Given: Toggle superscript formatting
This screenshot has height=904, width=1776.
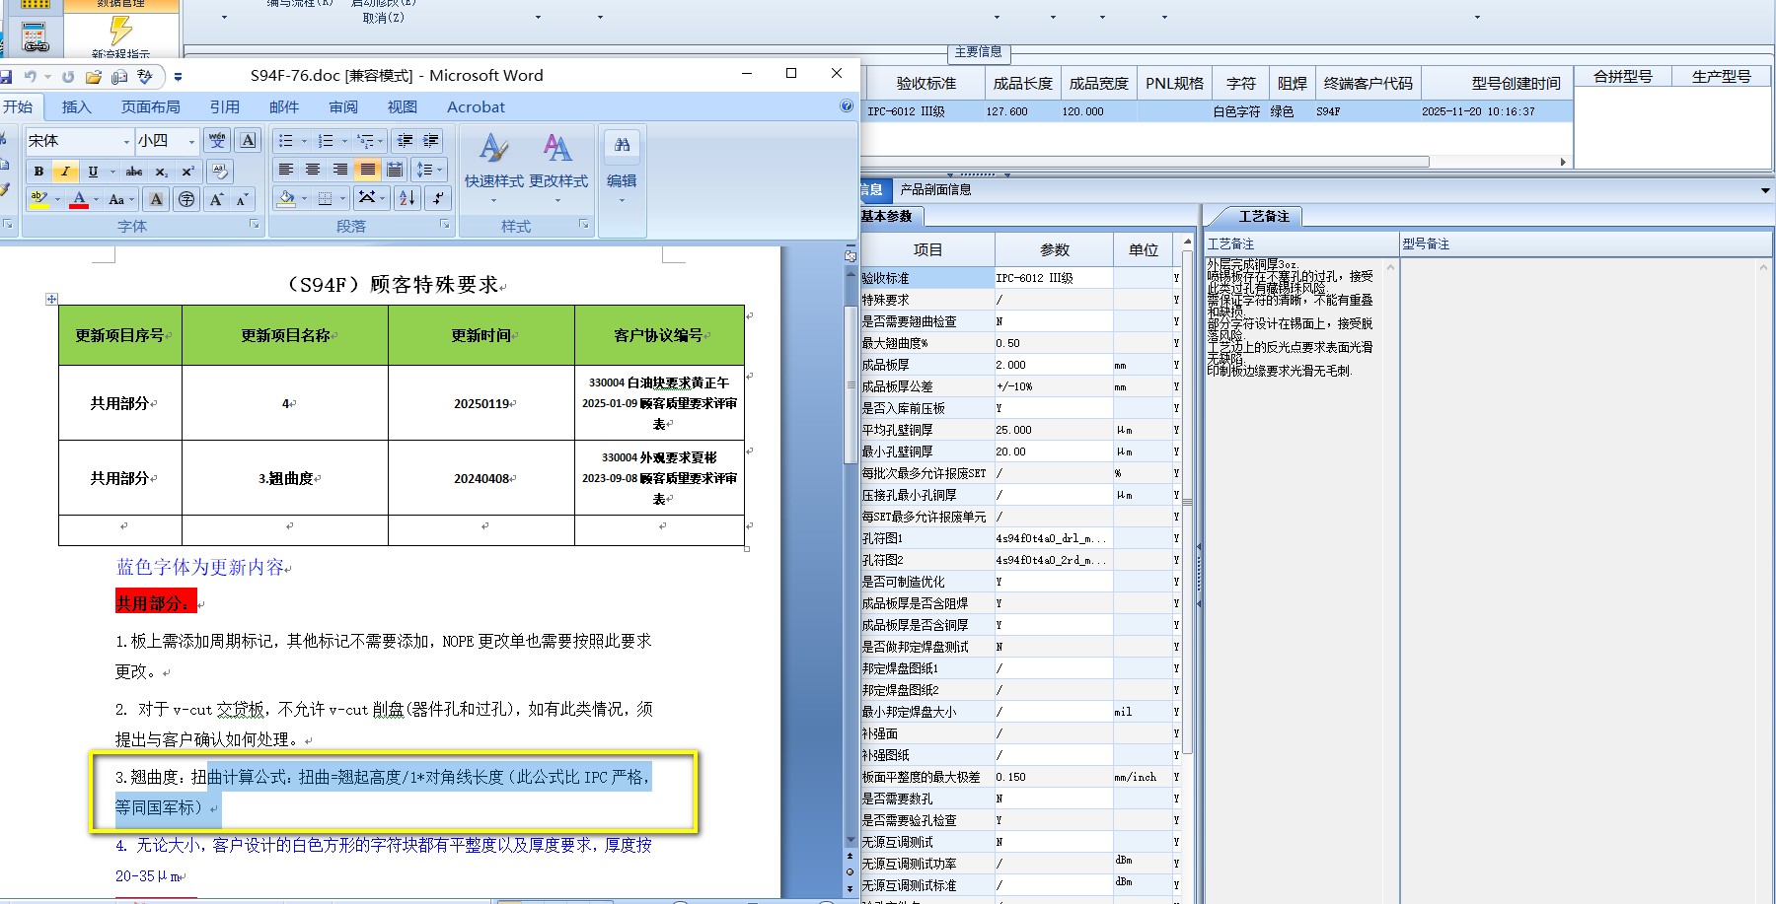Looking at the screenshot, I should tap(187, 171).
